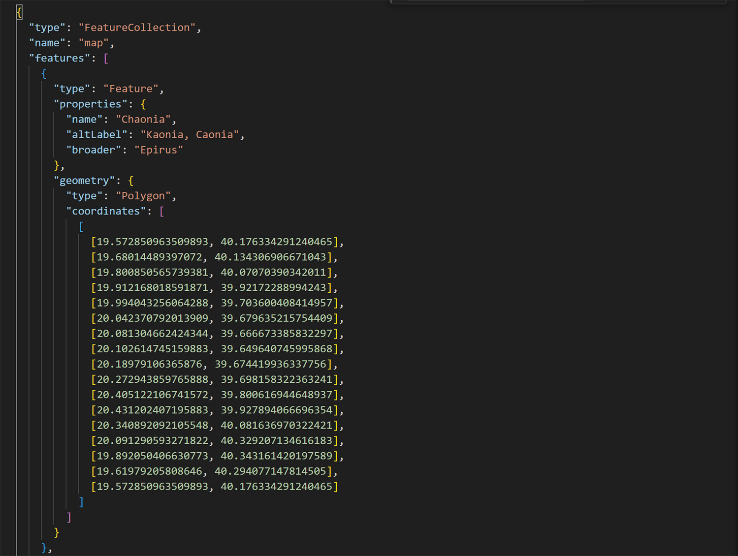Click the "Feature" type value
This screenshot has width=738, height=556.
tap(131, 89)
